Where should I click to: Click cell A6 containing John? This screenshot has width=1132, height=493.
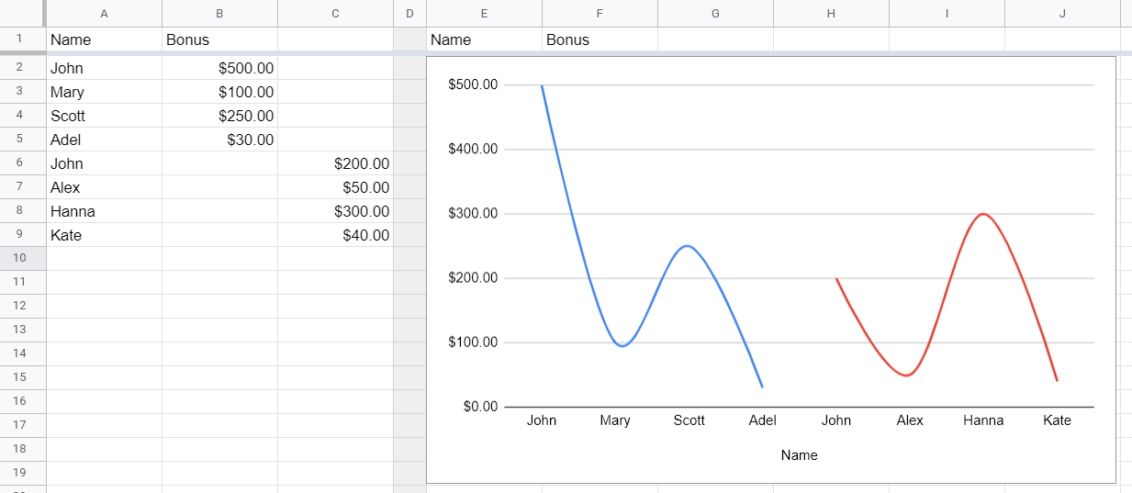click(x=104, y=163)
